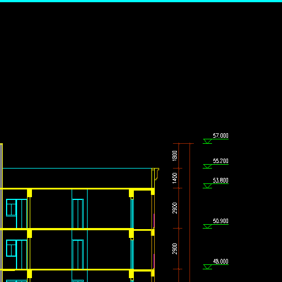Select the 50.900 elevation text
This screenshot has width=282, height=282.
pyautogui.click(x=220, y=221)
